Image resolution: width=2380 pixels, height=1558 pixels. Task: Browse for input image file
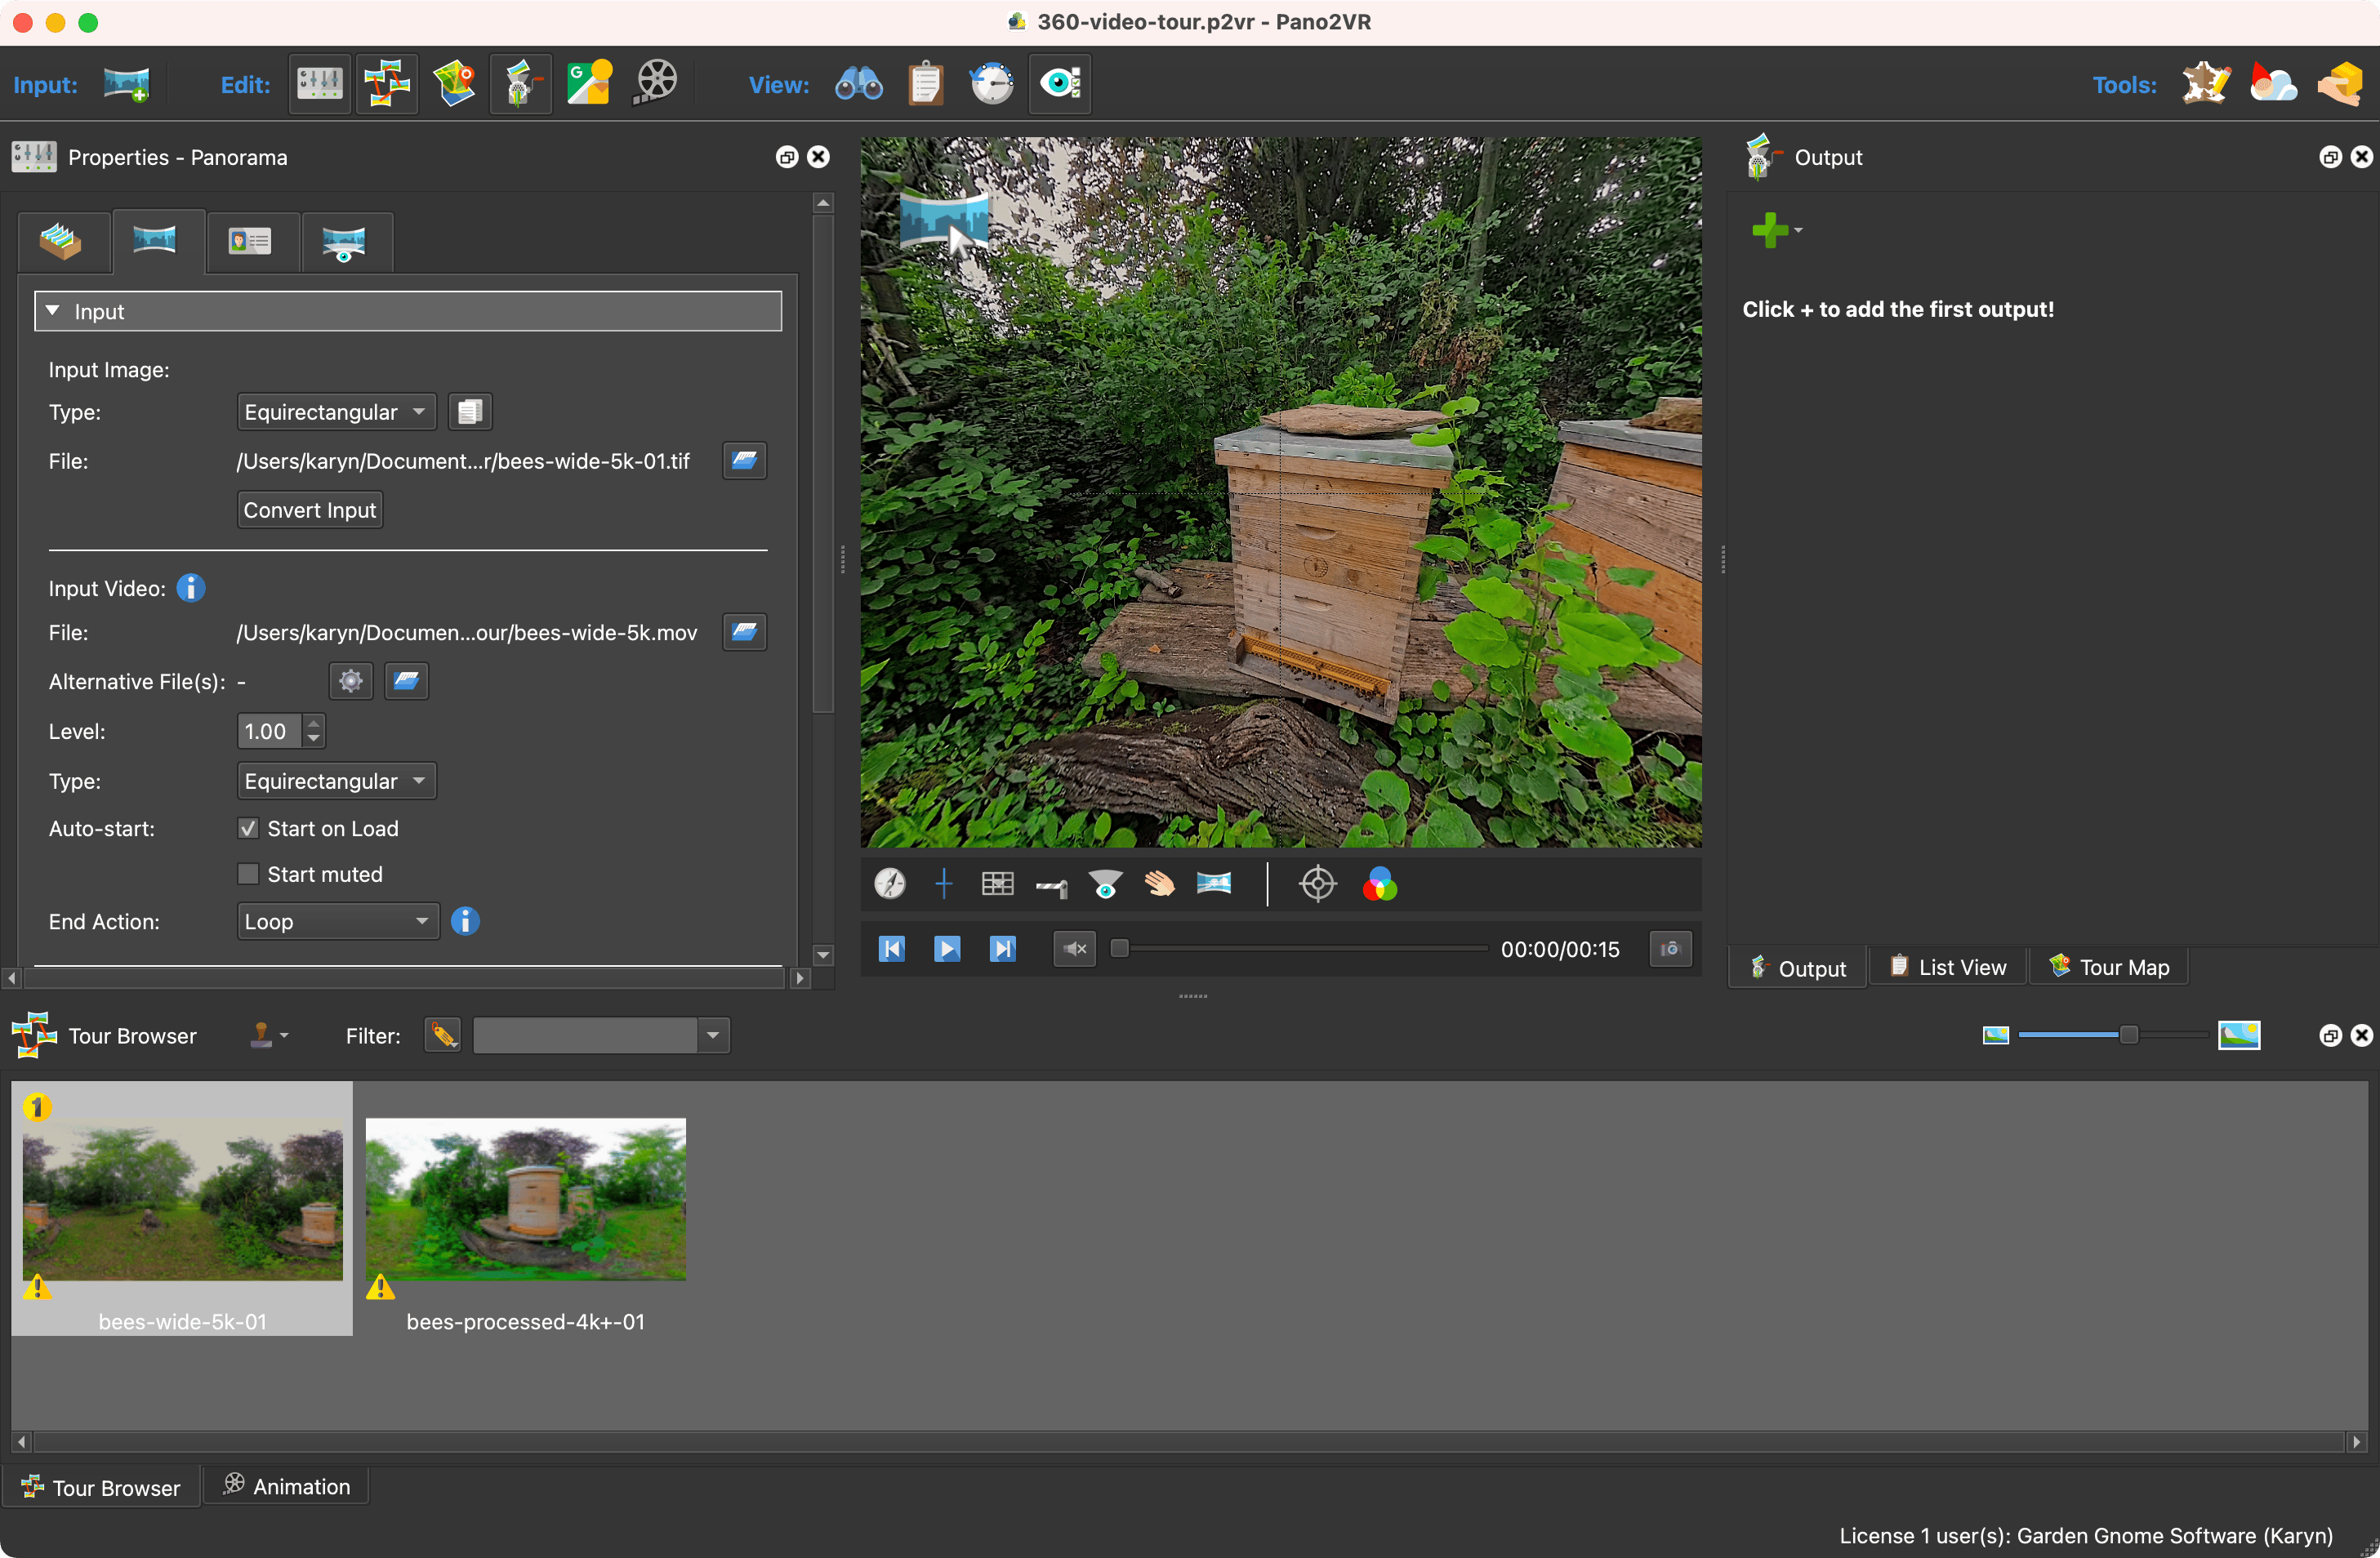coord(744,461)
